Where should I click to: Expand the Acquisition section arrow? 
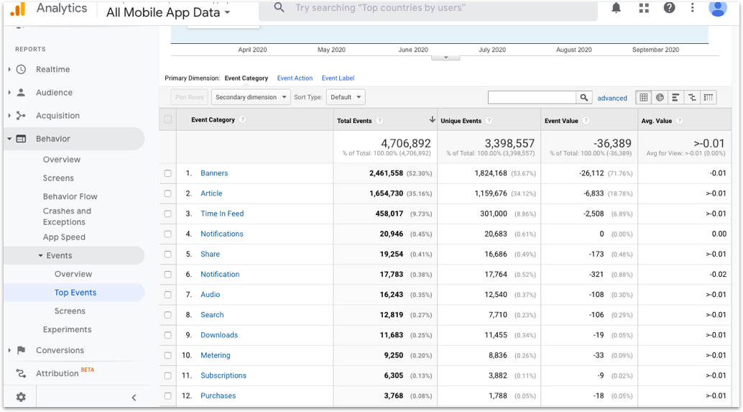pos(9,115)
